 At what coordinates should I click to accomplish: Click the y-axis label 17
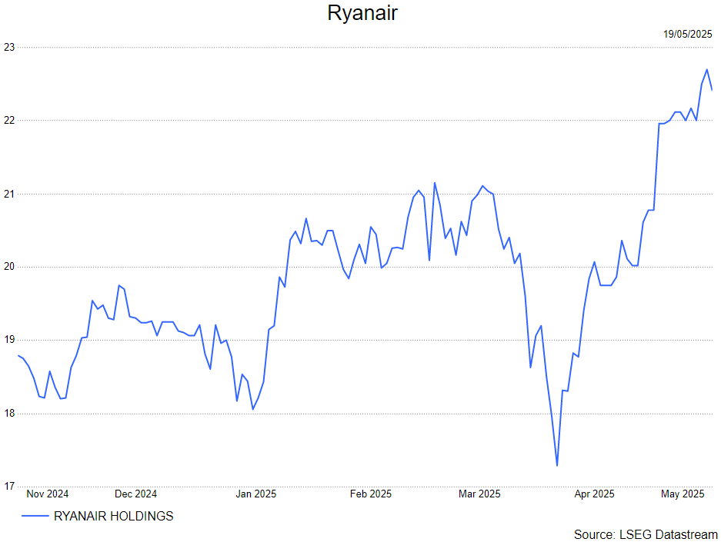[x=10, y=486]
